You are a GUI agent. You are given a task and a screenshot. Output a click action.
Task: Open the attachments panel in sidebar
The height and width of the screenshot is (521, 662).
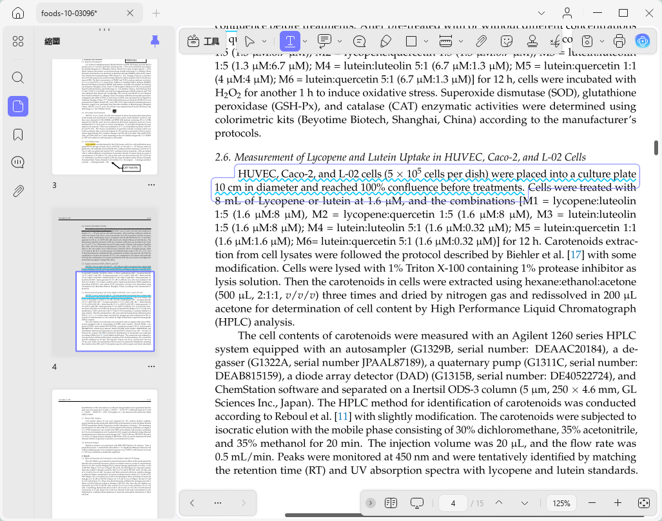click(18, 191)
